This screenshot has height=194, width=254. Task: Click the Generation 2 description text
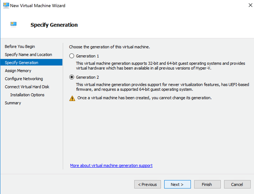(x=162, y=87)
